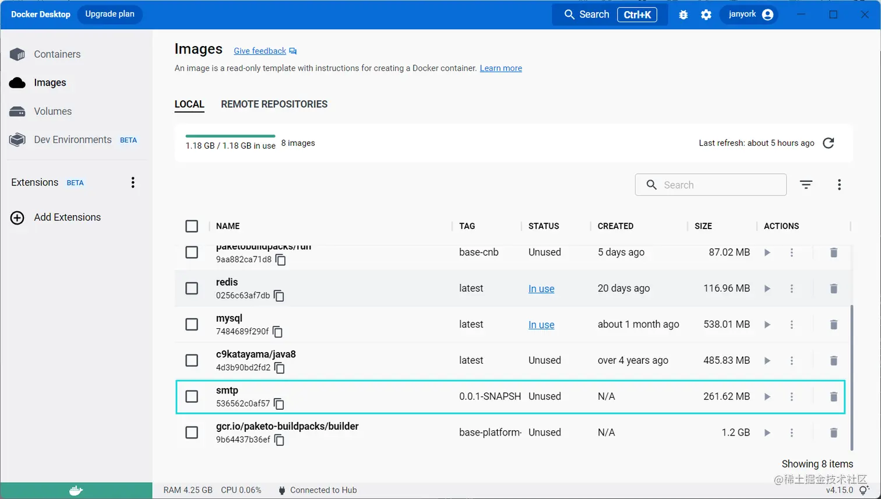
Task: Focus the images Search input field
Action: pos(711,185)
